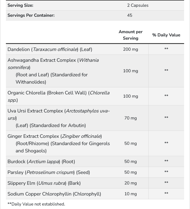Click the Daily Value not established footnote
The height and width of the screenshot is (209, 190).
tap(36, 204)
